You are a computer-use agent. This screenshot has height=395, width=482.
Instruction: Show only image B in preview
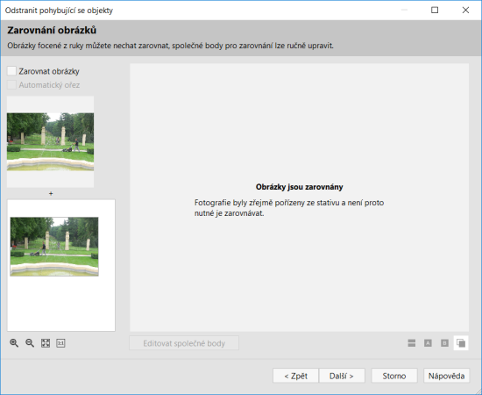click(x=444, y=343)
